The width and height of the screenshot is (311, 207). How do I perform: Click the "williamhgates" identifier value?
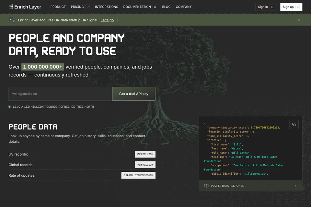255,174
